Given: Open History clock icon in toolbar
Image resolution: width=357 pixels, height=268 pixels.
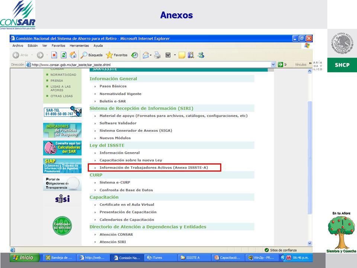Looking at the screenshot, I should click(135, 55).
